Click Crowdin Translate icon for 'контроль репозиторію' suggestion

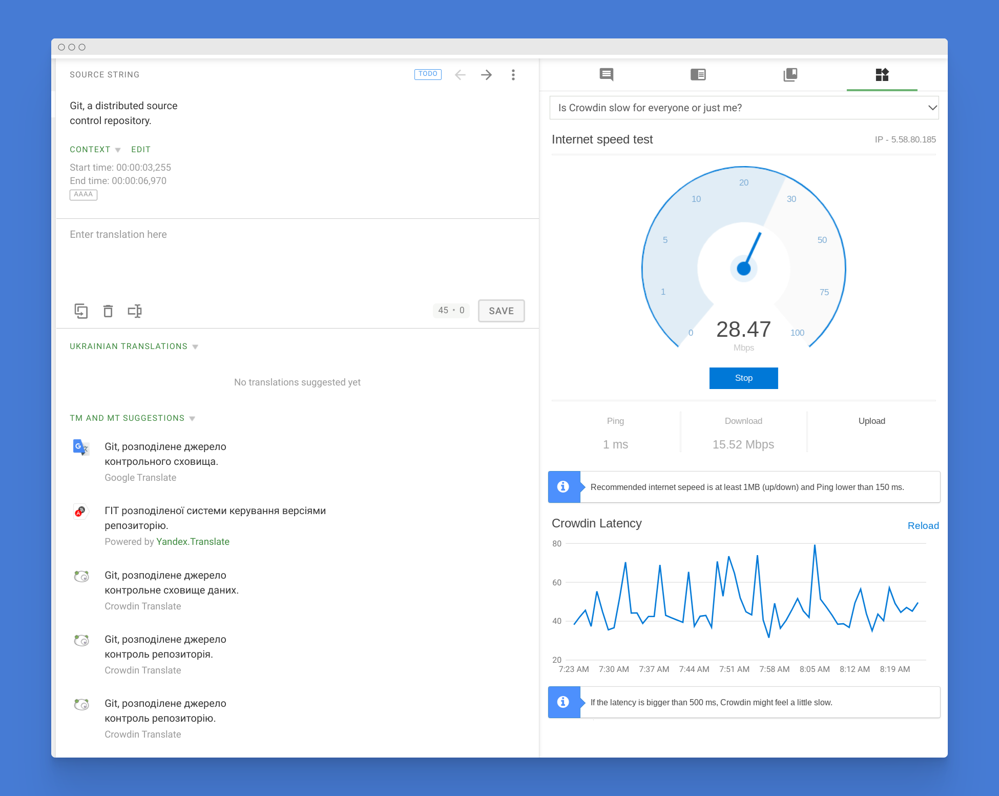pos(81,704)
